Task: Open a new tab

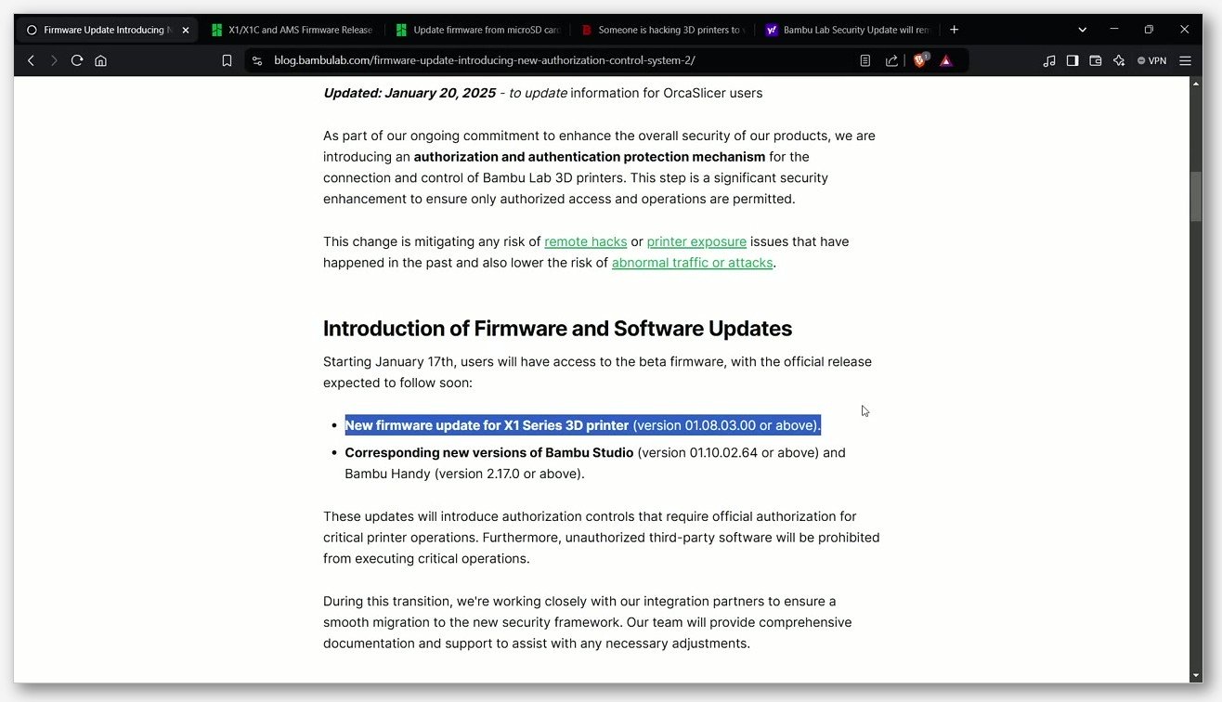Action: tap(954, 30)
